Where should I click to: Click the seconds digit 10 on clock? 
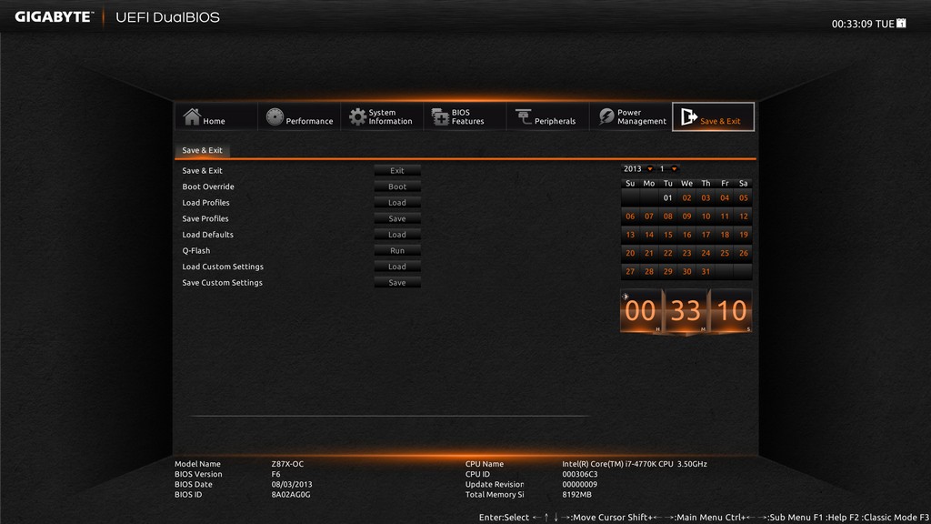tap(732, 311)
